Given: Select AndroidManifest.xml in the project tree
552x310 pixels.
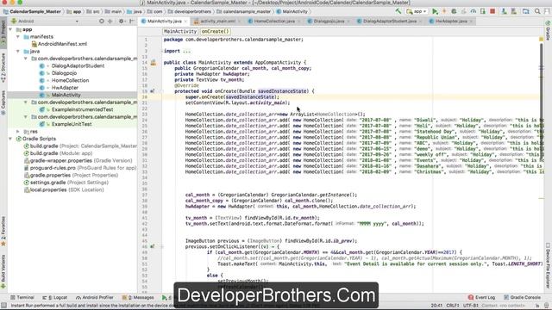Looking at the screenshot, I should 59,44.
